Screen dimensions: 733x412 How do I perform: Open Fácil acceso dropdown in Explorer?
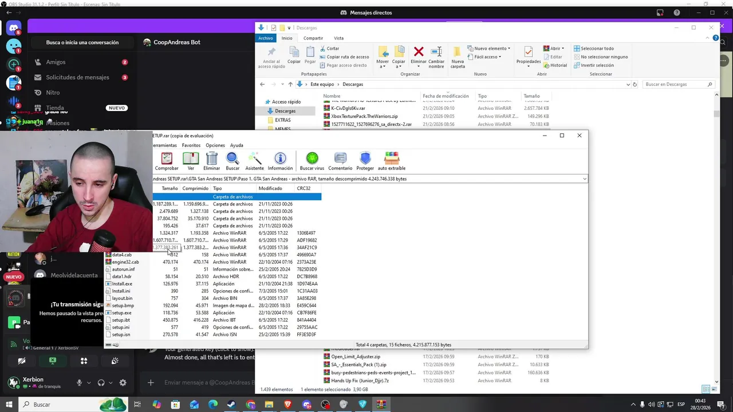(x=484, y=57)
